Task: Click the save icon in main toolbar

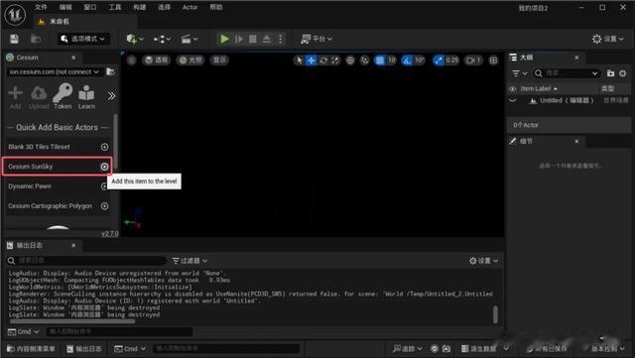Action: point(14,39)
